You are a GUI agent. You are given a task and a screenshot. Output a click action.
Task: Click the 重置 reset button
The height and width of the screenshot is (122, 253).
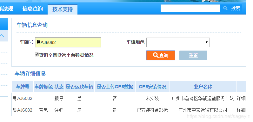(x=193, y=55)
